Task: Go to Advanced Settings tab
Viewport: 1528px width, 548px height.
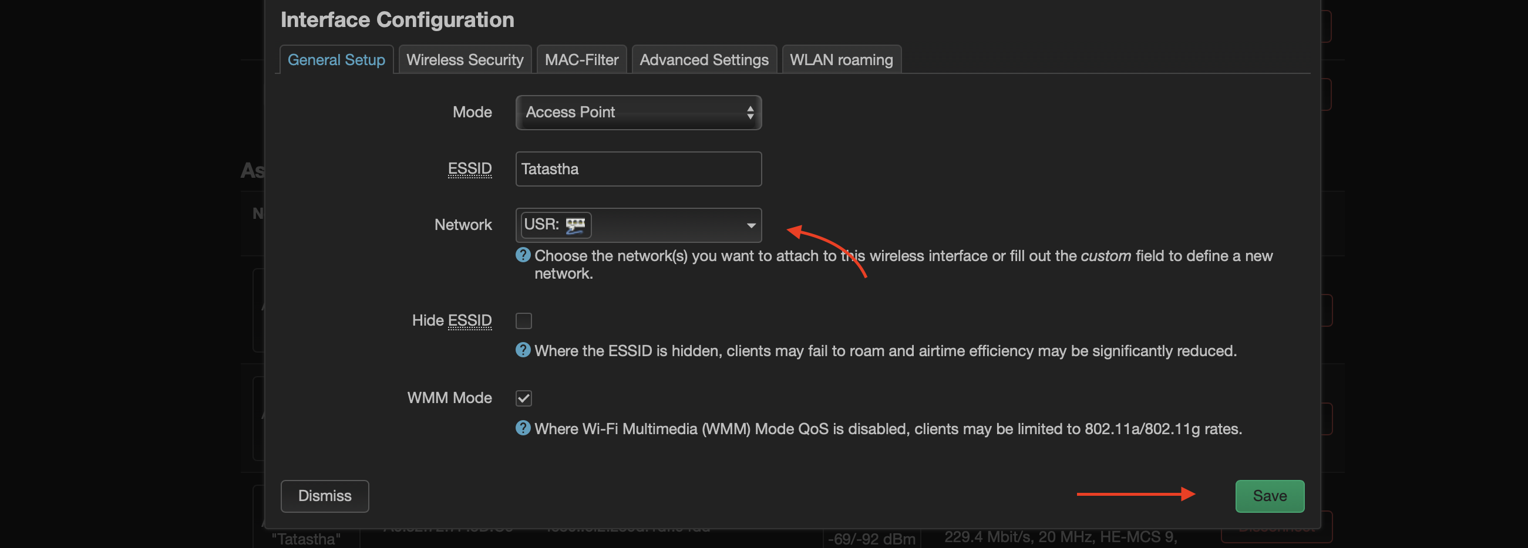Action: tap(704, 60)
